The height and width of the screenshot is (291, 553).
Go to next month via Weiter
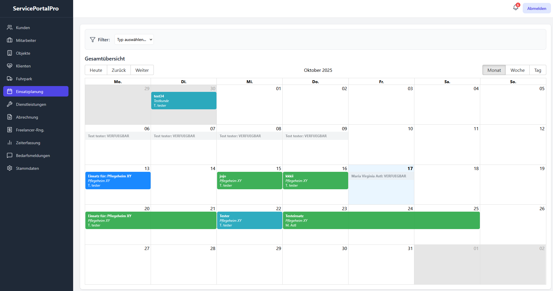142,70
